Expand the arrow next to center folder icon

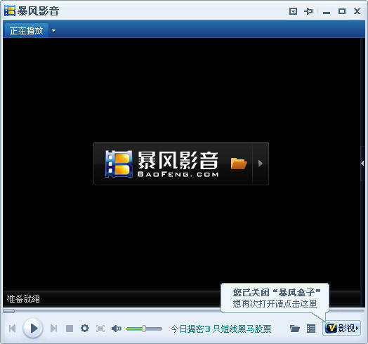(x=260, y=164)
